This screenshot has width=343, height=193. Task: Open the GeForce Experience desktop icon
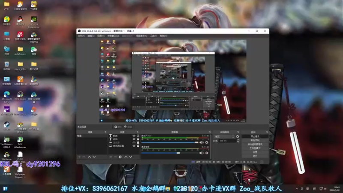(x=34, y=22)
